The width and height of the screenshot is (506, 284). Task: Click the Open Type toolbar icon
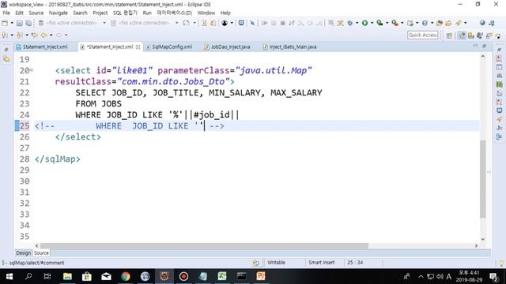pos(440,23)
